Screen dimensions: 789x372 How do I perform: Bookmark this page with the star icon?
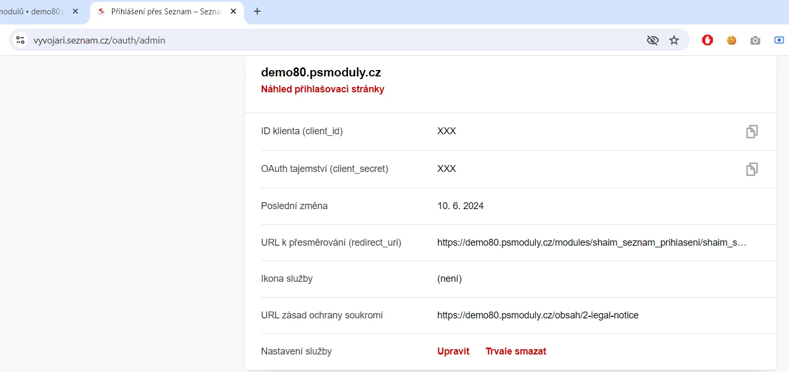coord(674,40)
